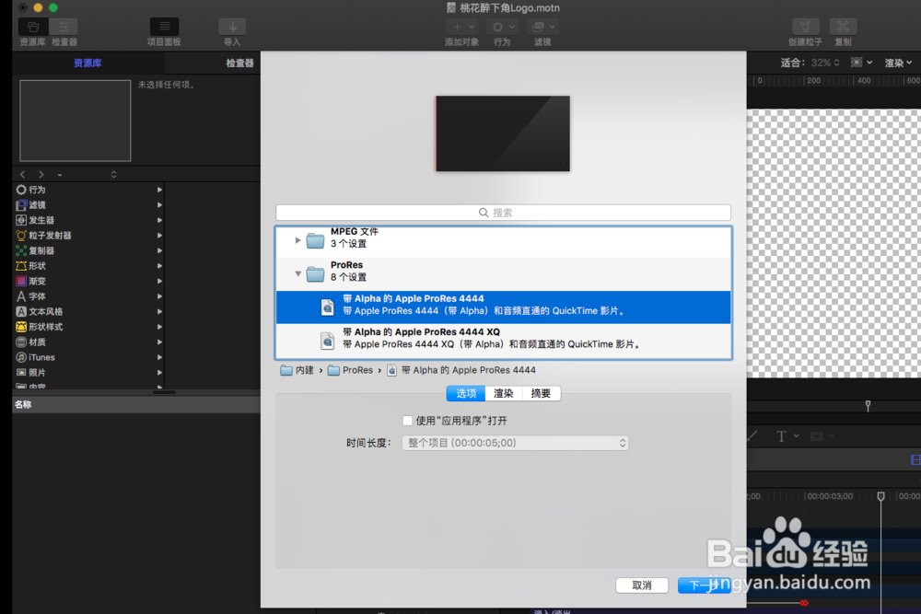Expand the 行为 row disclosure arrow

click(159, 190)
